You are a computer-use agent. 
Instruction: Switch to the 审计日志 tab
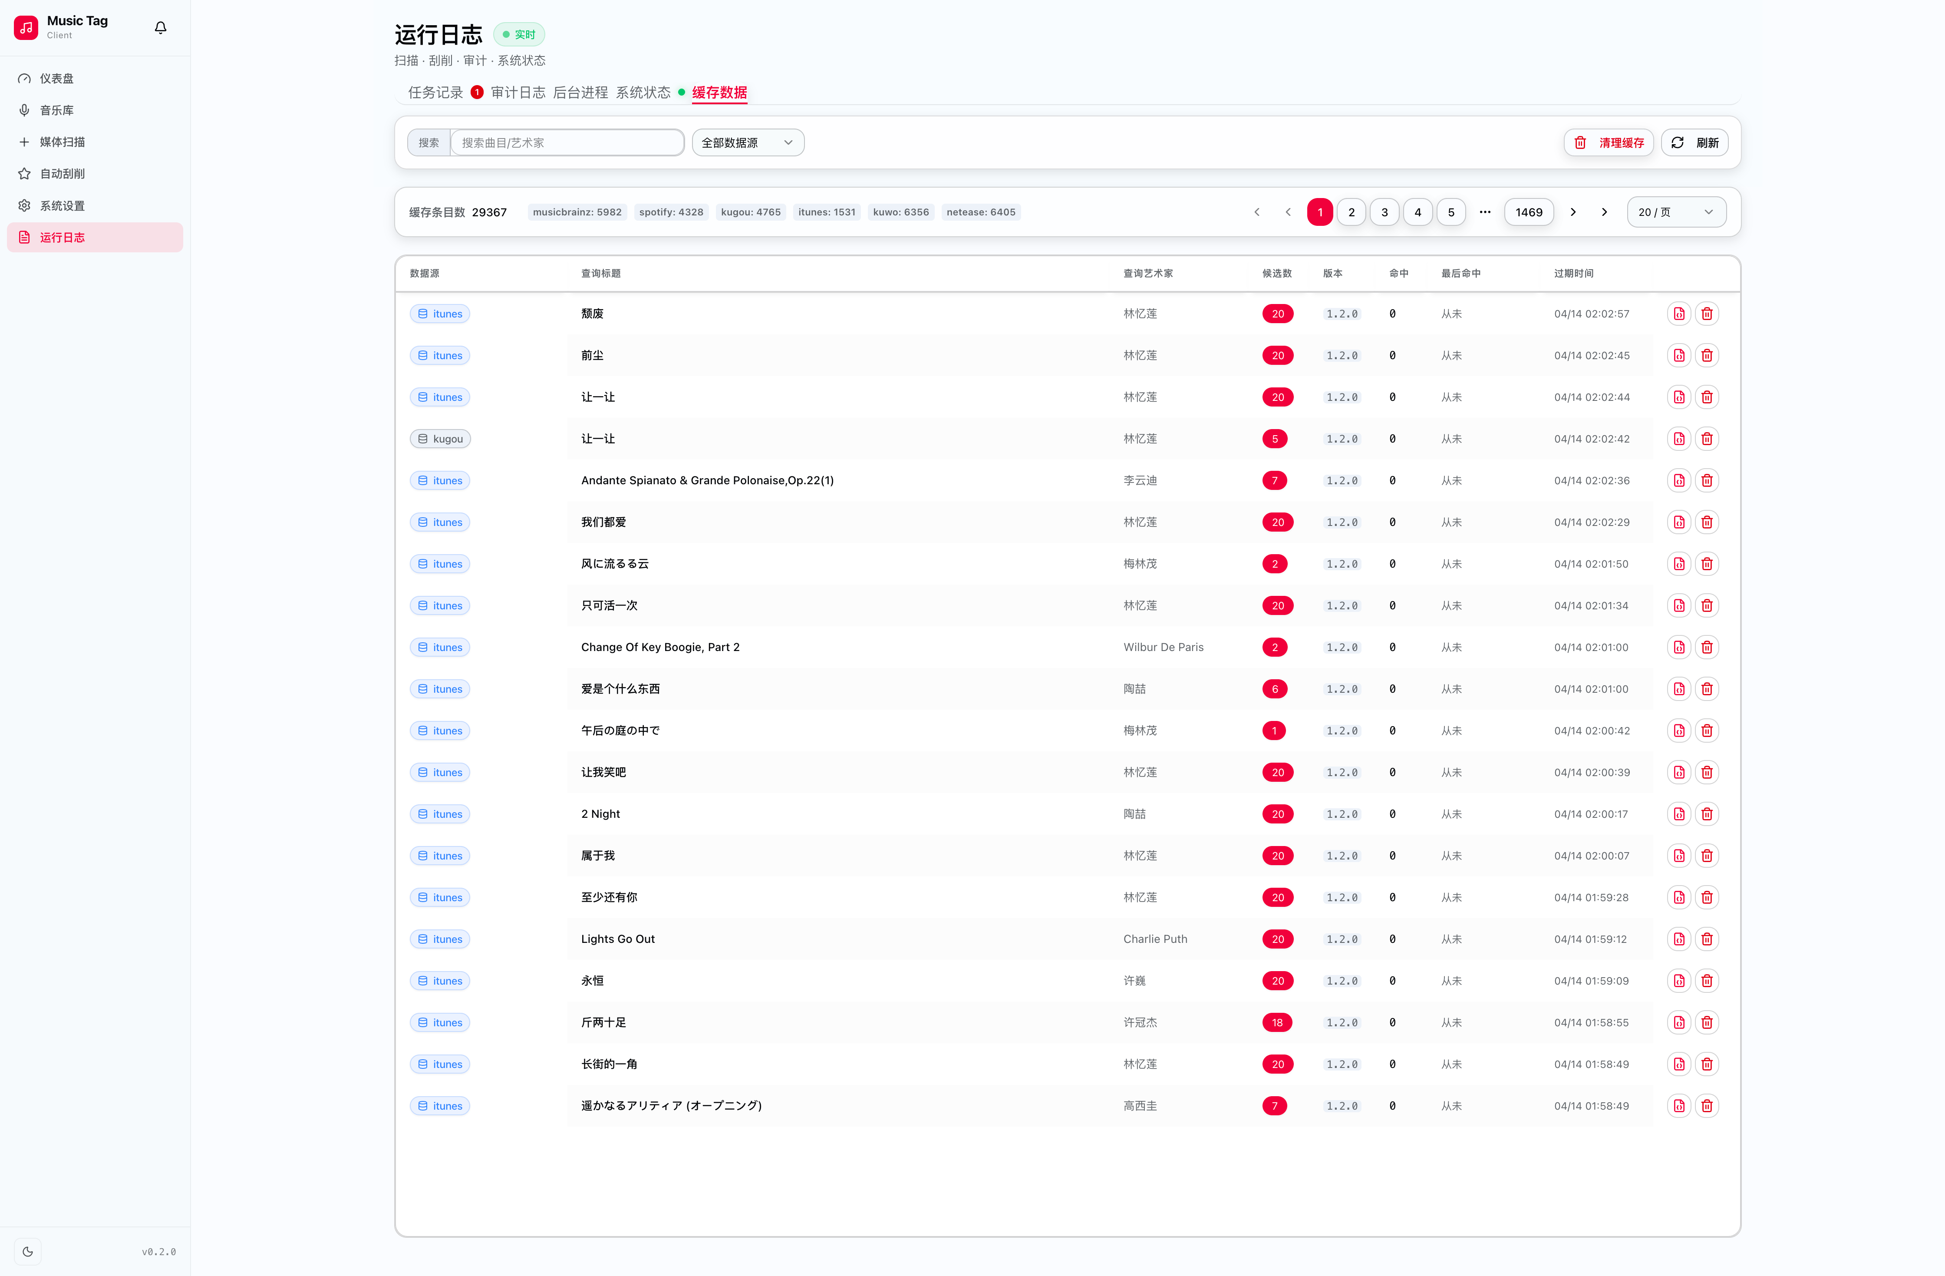(x=518, y=93)
